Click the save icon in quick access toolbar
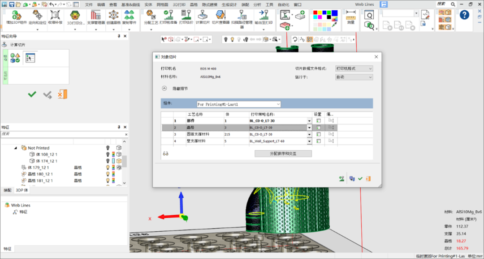484x259 pixels. pyautogui.click(x=11, y=4)
